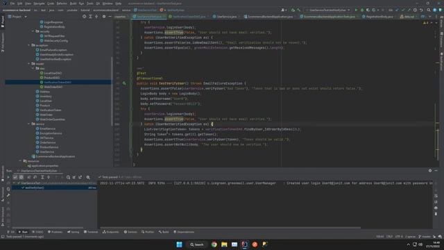Open test runner settings gear
Screen dimensions: 444x250
click(x=88, y=177)
